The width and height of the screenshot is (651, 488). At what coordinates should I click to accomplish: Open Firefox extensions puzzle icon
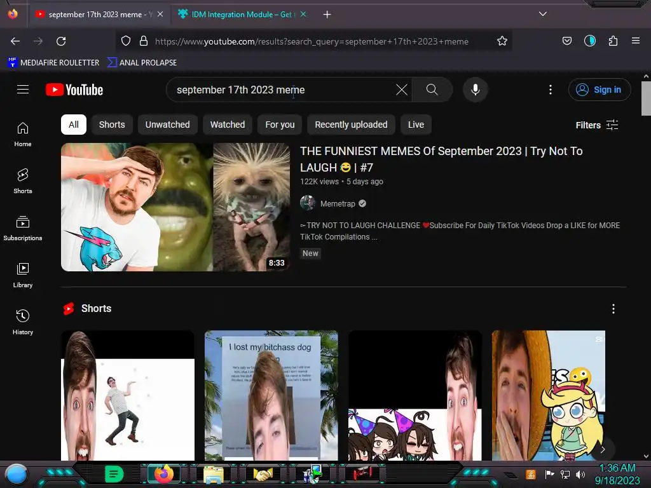pyautogui.click(x=613, y=41)
